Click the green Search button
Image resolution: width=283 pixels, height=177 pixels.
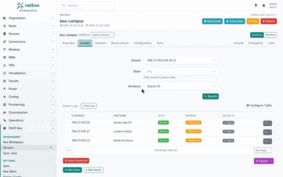(x=210, y=96)
